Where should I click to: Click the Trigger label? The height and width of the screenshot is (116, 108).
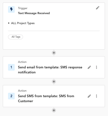click(x=23, y=8)
